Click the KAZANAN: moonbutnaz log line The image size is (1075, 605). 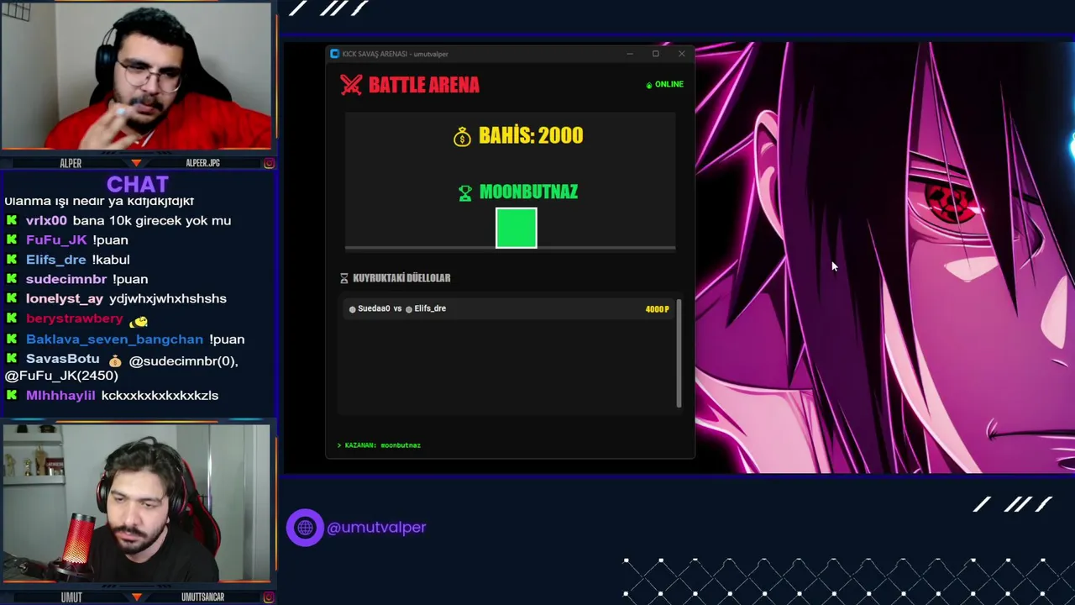pyautogui.click(x=379, y=445)
